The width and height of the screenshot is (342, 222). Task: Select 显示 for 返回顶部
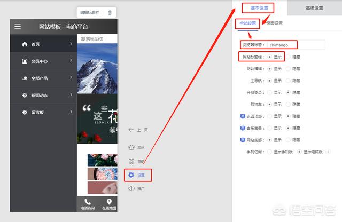click(270, 116)
